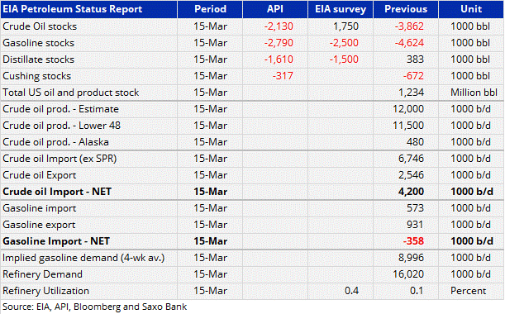This screenshot has width=505, height=314.
Task: Click API value -317 for Cushing stocks
Action: tap(283, 76)
